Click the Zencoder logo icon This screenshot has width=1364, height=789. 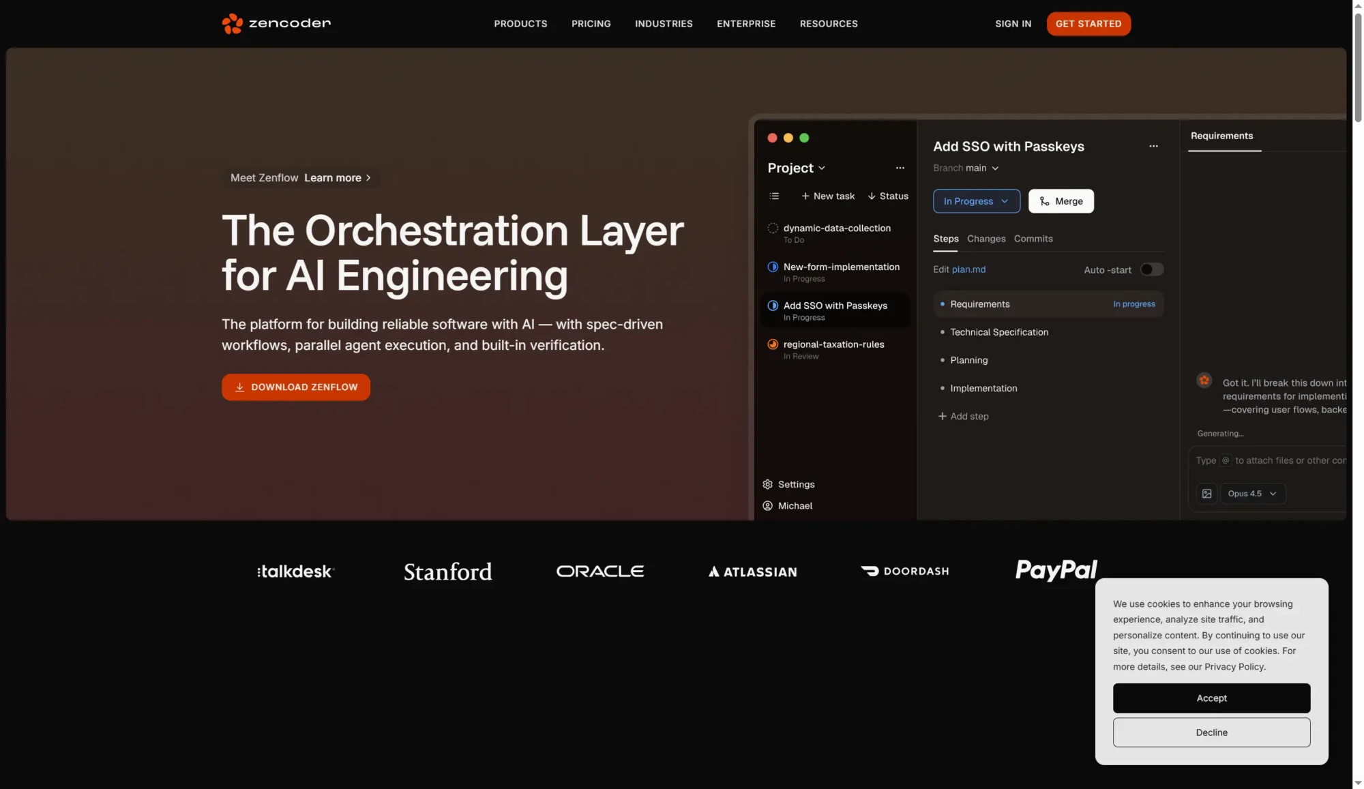pos(232,23)
